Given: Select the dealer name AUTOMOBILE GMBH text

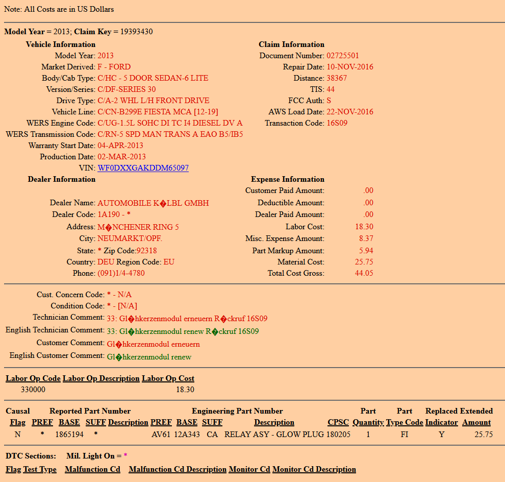Looking at the screenshot, I should [153, 203].
